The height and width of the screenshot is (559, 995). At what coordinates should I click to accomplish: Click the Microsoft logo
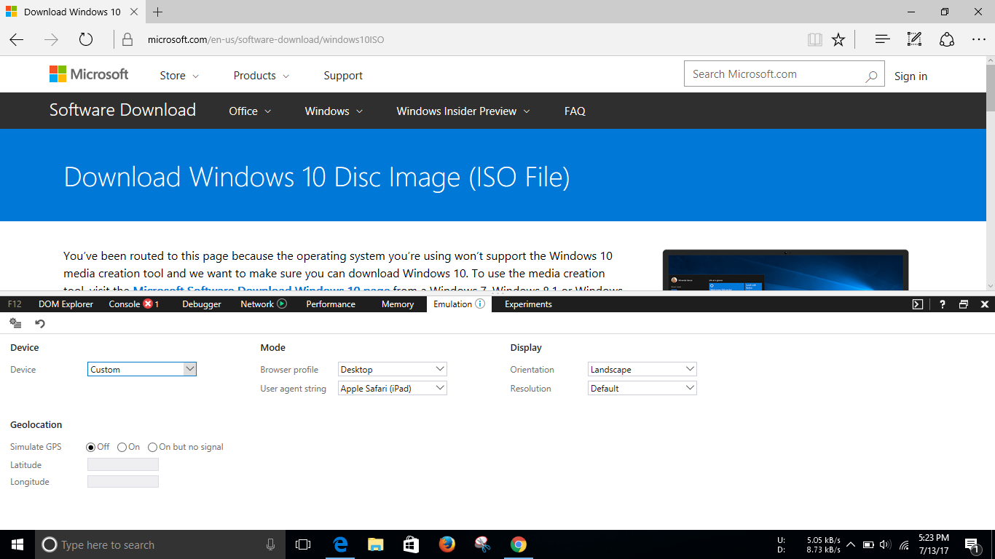click(89, 74)
